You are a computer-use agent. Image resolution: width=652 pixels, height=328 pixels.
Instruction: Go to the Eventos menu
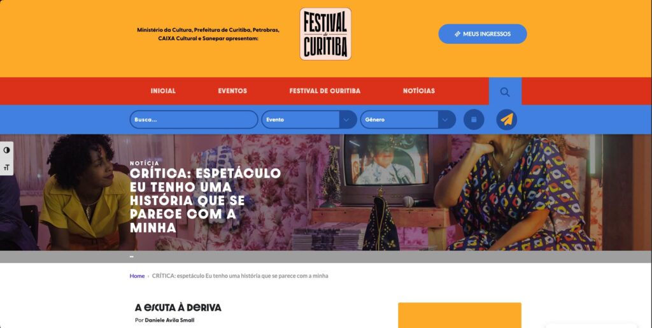[x=232, y=90]
